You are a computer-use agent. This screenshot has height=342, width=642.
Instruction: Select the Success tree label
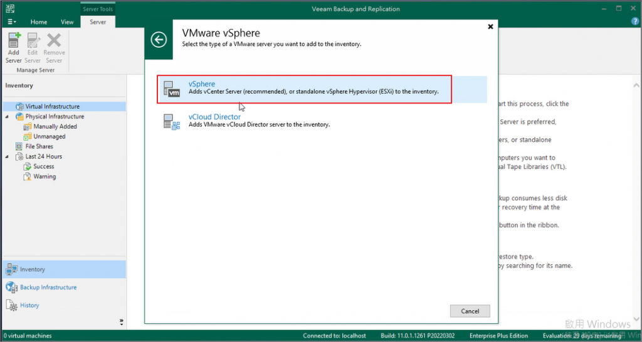click(x=43, y=166)
